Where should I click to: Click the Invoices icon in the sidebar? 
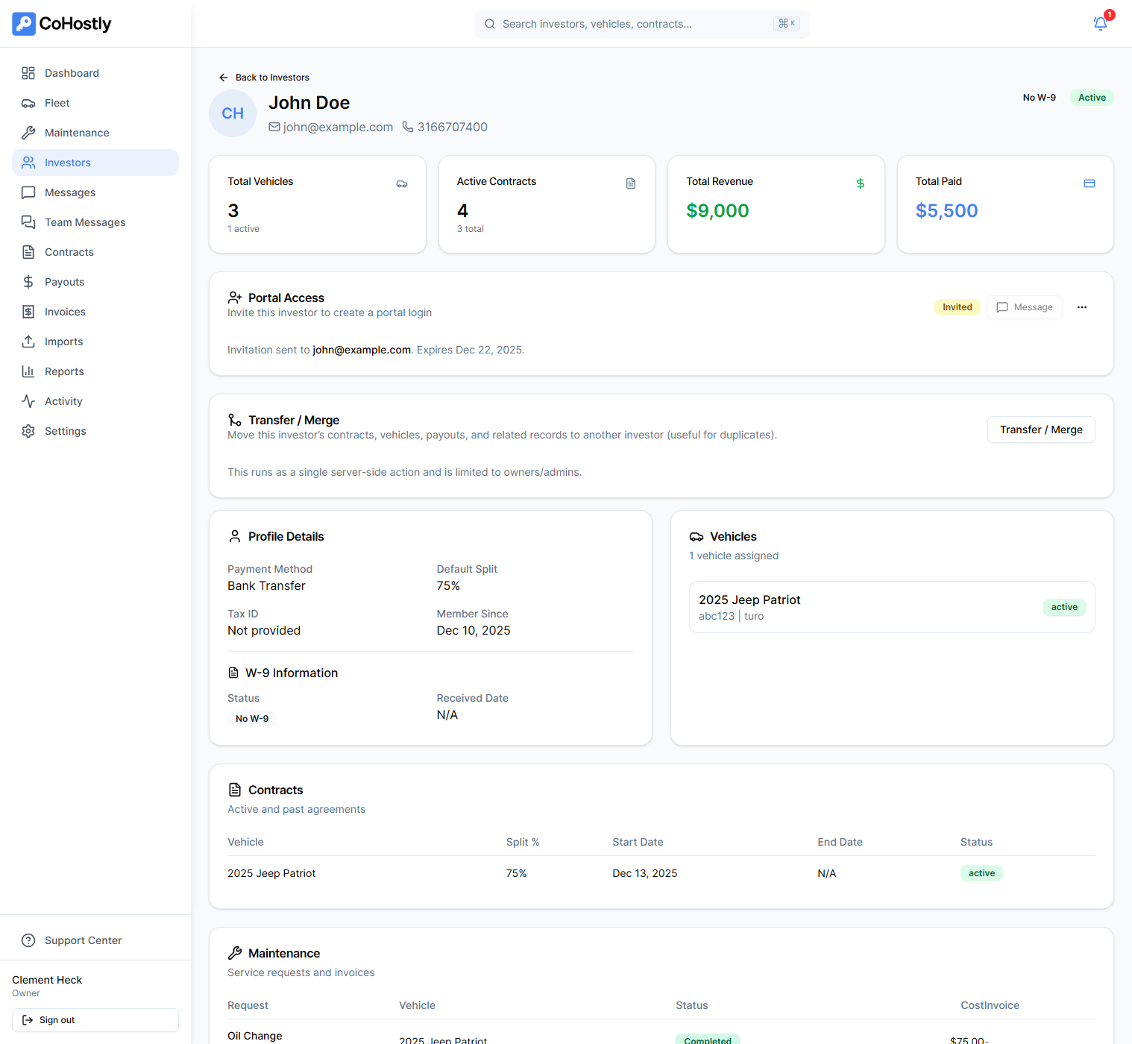pyautogui.click(x=28, y=312)
